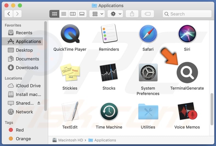Screen dimensions: 216x146
Task: Select iCloud Drive in sidebar
Action: (x=28, y=86)
